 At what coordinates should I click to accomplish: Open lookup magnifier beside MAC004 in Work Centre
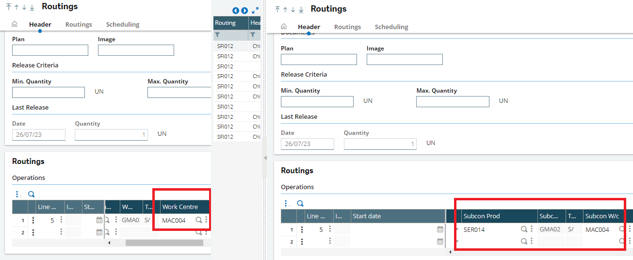(x=198, y=220)
